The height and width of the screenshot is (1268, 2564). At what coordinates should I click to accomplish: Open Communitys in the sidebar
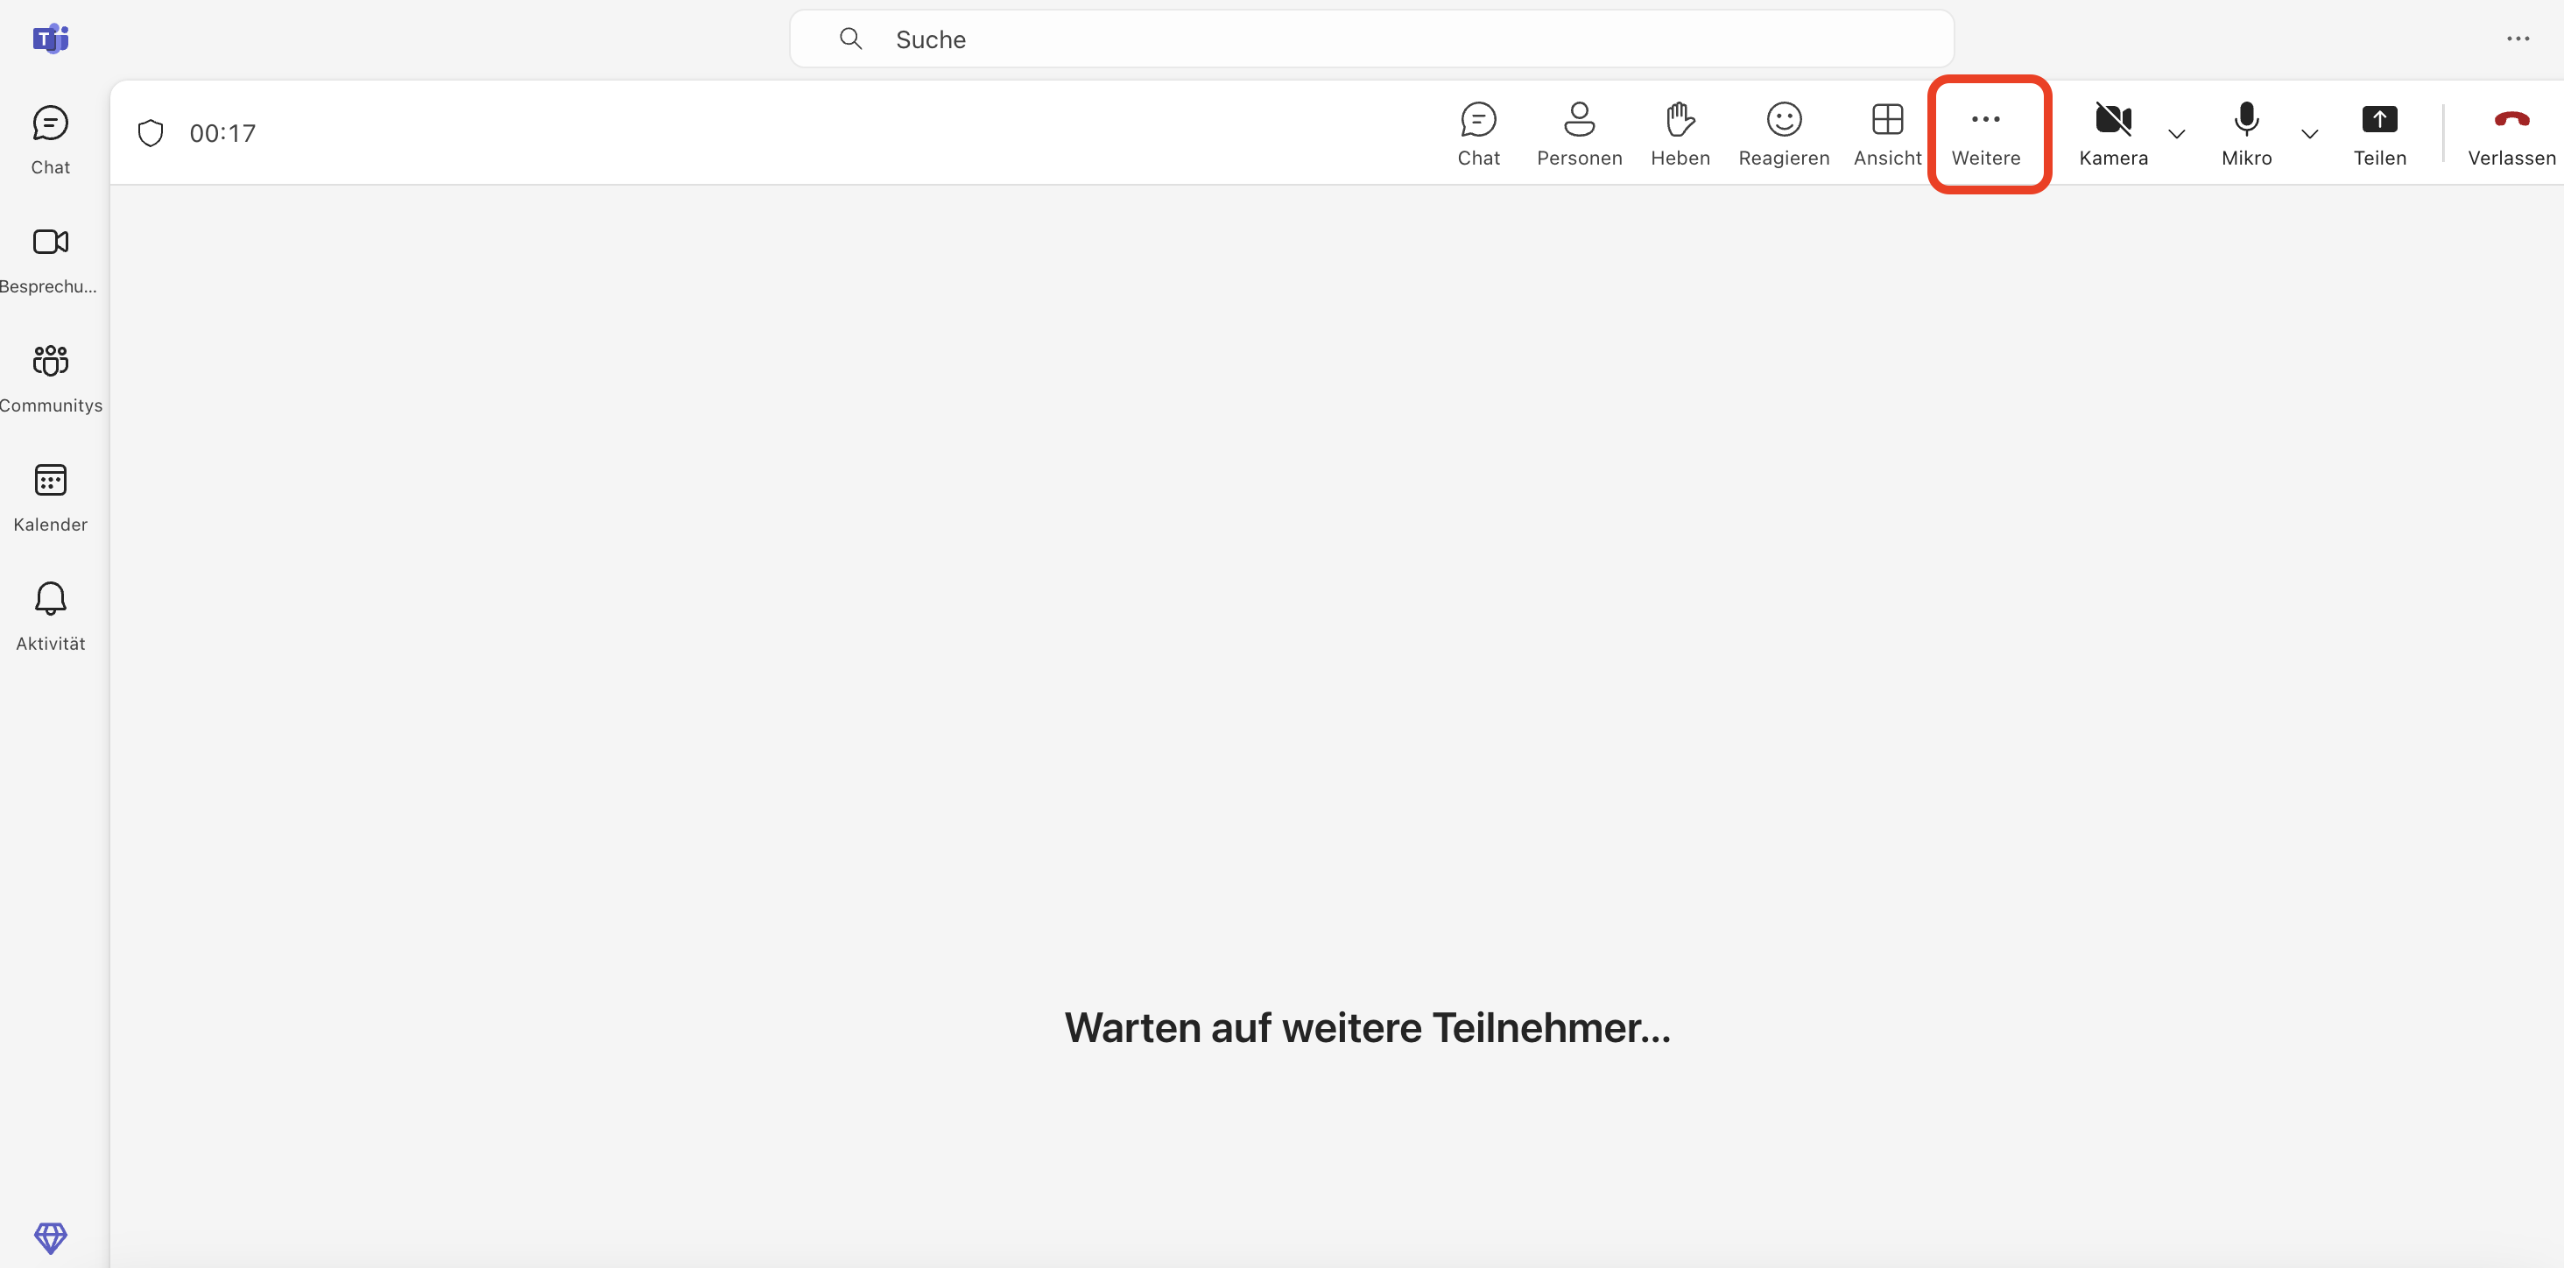click(x=50, y=379)
